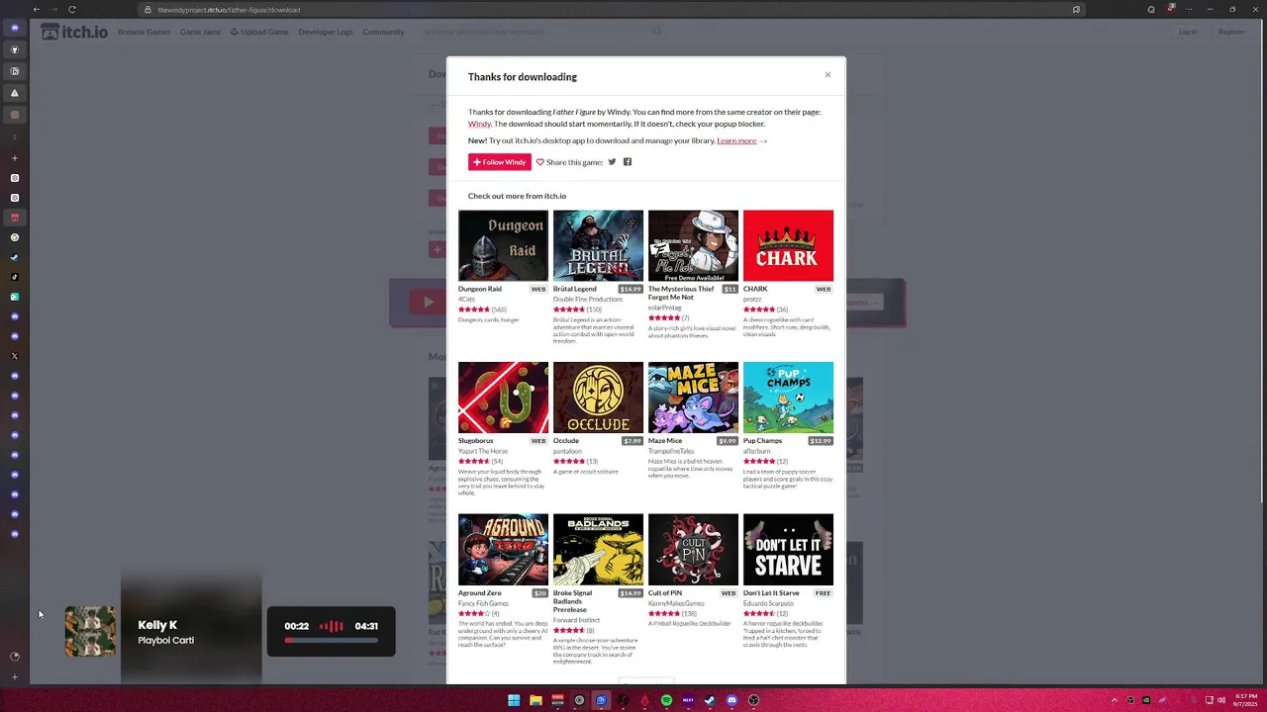1267x712 pixels.
Task: Open the TikTok icon in browser sidebar
Action: [x=14, y=277]
